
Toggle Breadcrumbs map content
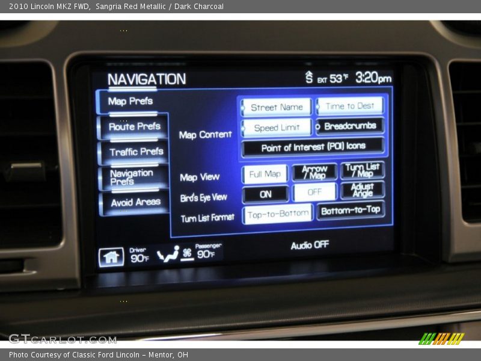350,126
